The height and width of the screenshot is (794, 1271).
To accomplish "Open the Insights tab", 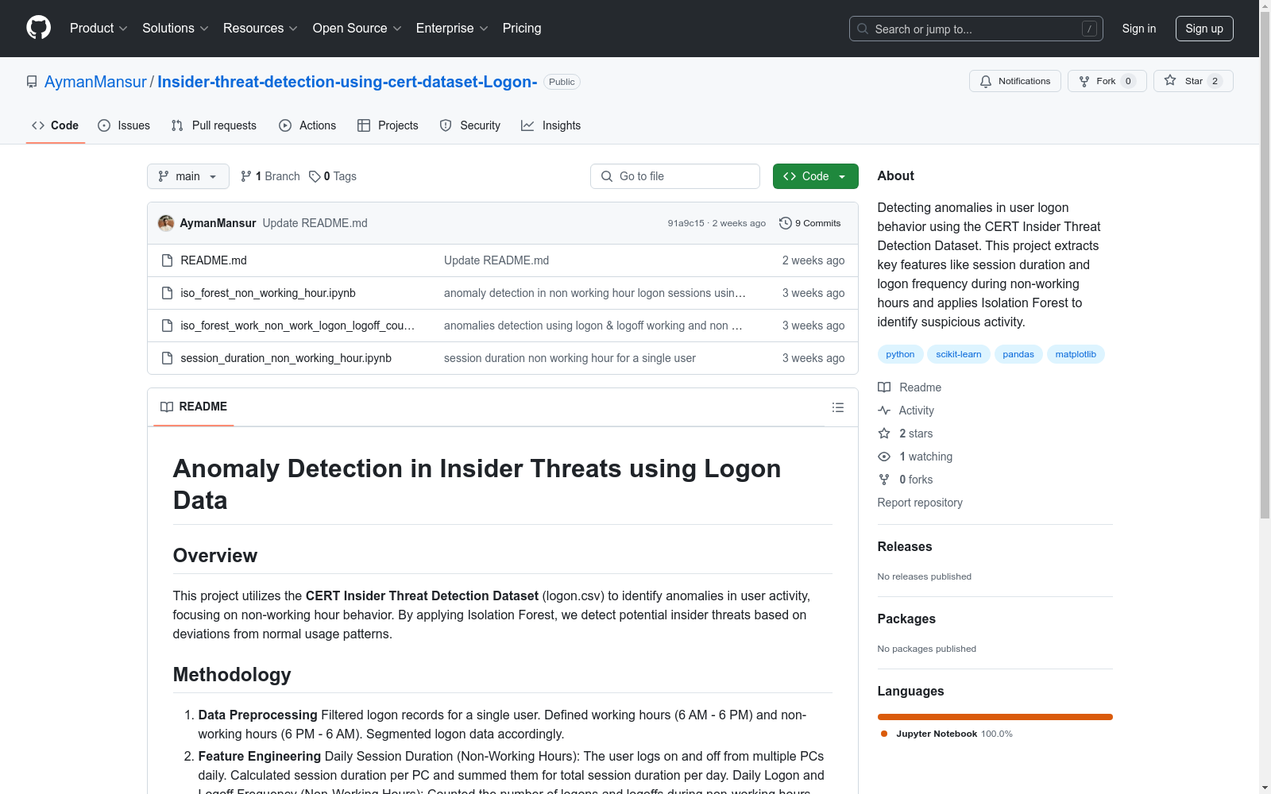I will pyautogui.click(x=551, y=125).
